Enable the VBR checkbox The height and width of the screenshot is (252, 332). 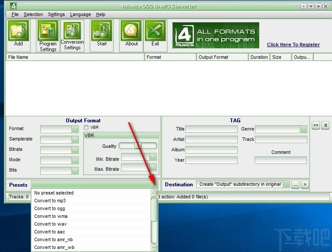pos(86,128)
